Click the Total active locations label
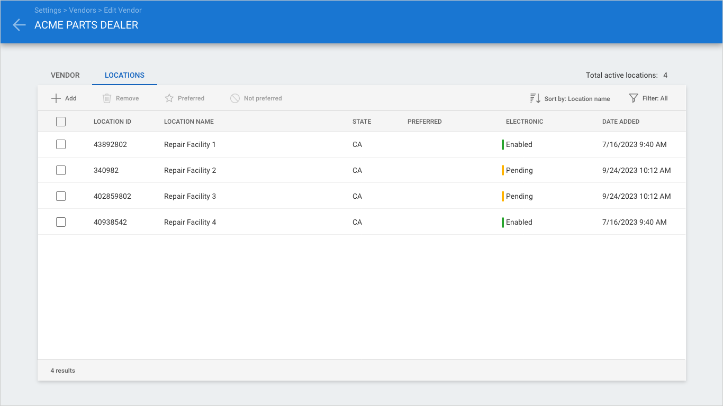This screenshot has width=723, height=406. point(622,75)
